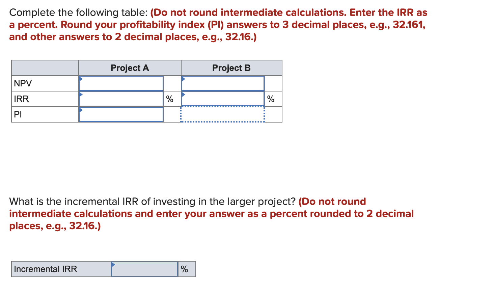Screen dimensions: 494x294
Task: Click the blue flag icon on NPV Project A field
Action: (81, 78)
